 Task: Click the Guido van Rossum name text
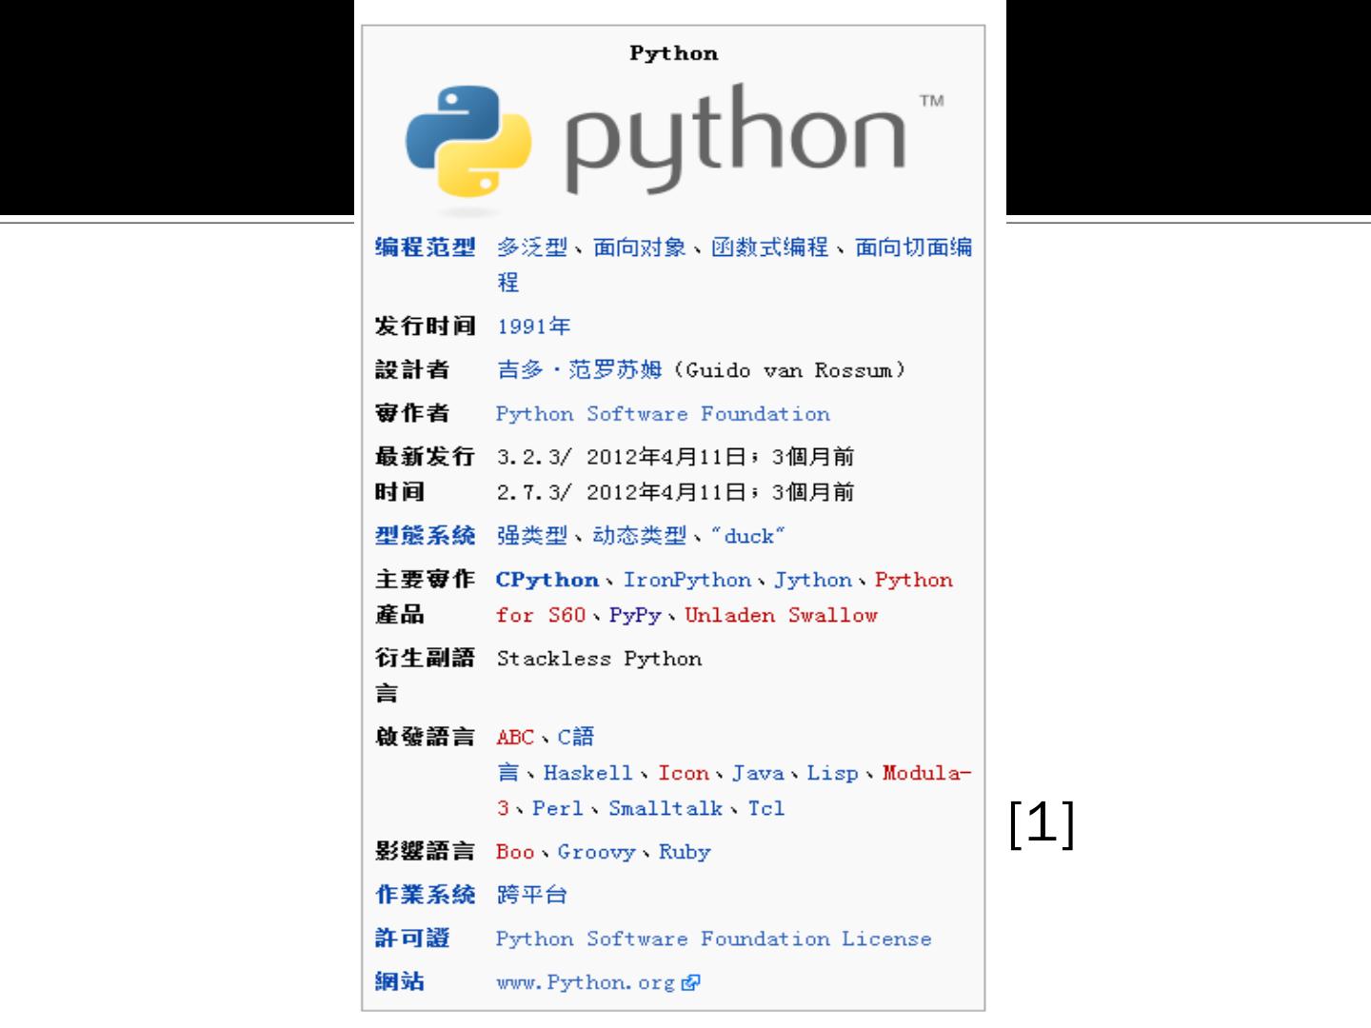click(x=789, y=370)
